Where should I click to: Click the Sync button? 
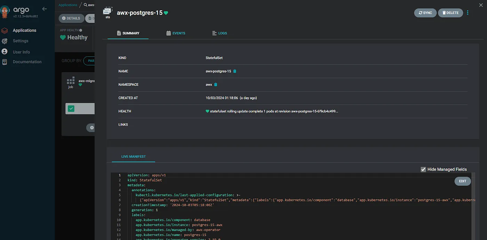coord(425,13)
